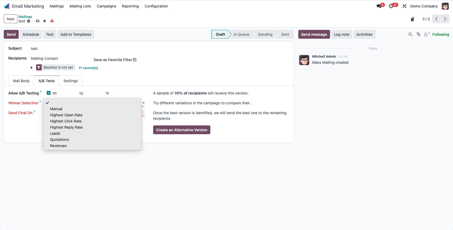Open the Activities button in the chatter
The image size is (453, 230).
click(x=364, y=34)
